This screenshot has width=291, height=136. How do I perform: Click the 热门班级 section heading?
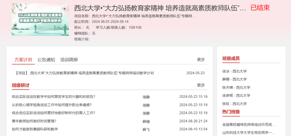(231, 112)
